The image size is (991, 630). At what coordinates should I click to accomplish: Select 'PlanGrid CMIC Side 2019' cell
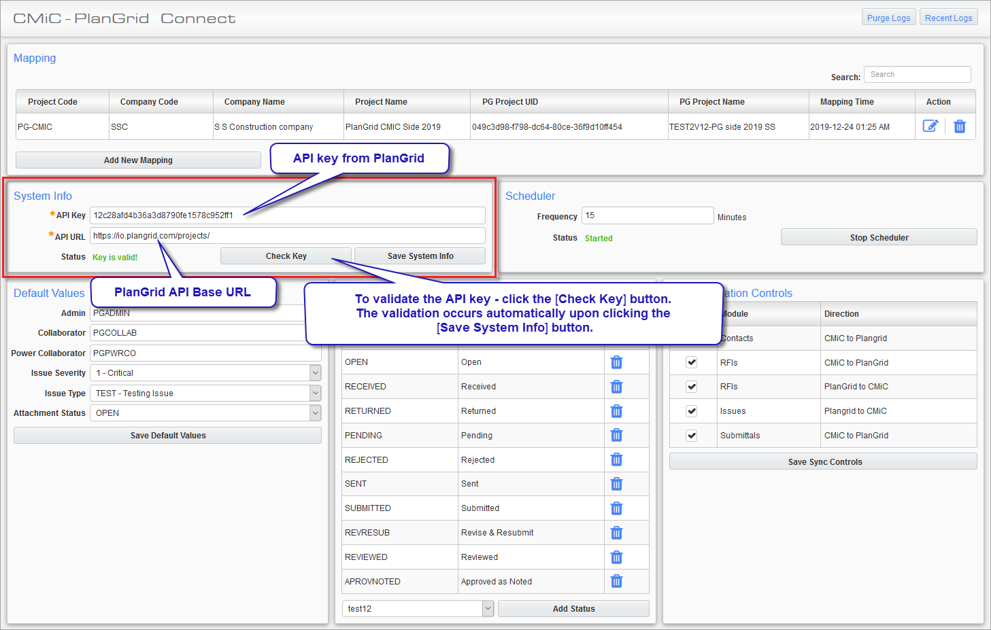(x=407, y=126)
